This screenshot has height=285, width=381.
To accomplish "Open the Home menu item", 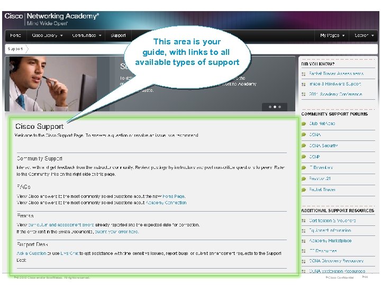I will pyautogui.click(x=15, y=35).
